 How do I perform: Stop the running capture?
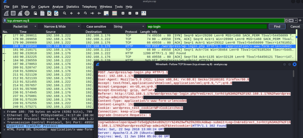click(x=13, y=13)
